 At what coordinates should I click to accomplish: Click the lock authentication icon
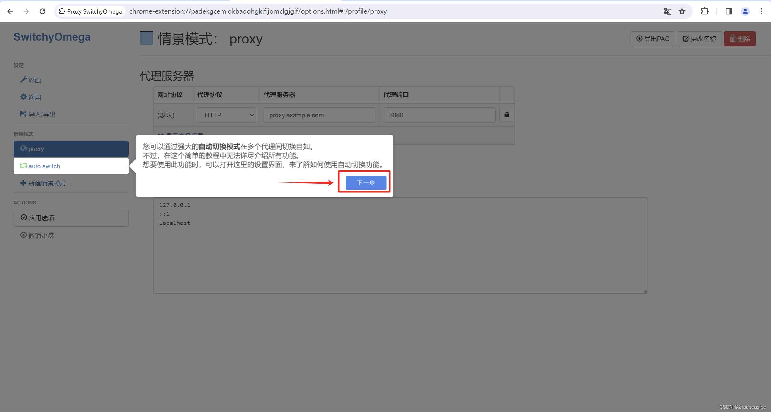tap(507, 115)
